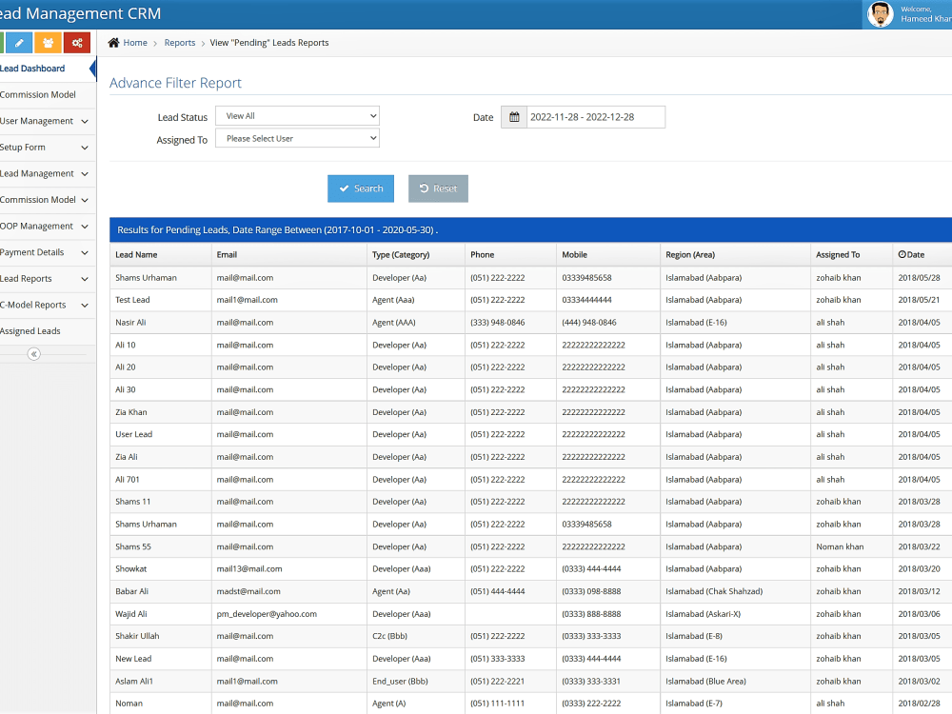The height and width of the screenshot is (714, 952).
Task: Click email pm_developer@yahoo.com
Action: click(x=267, y=614)
